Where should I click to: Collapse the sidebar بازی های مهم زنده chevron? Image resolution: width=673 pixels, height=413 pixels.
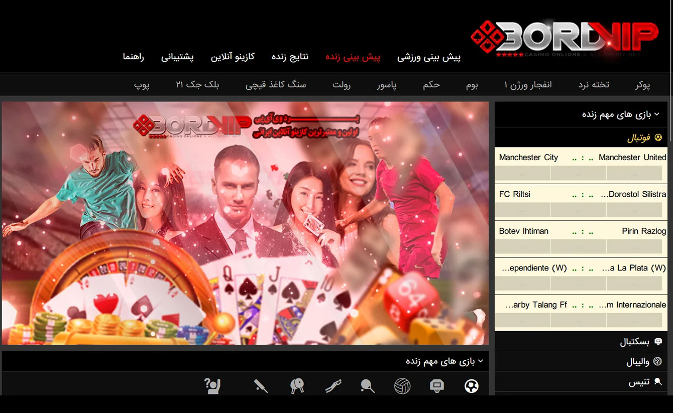[657, 114]
